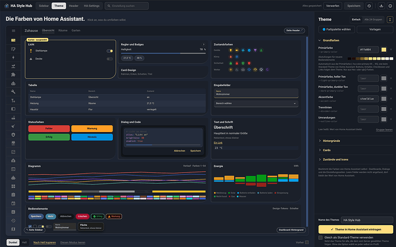The width and height of the screenshot is (396, 247).
Task: Open the Akzentfarbe color swatch
Action: pos(383,99)
